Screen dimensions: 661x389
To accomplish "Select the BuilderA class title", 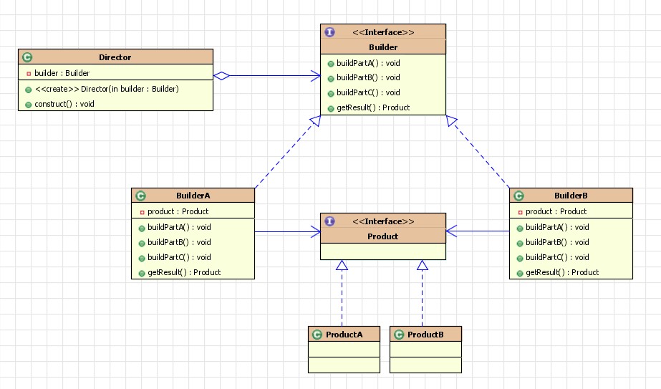I will coord(193,196).
